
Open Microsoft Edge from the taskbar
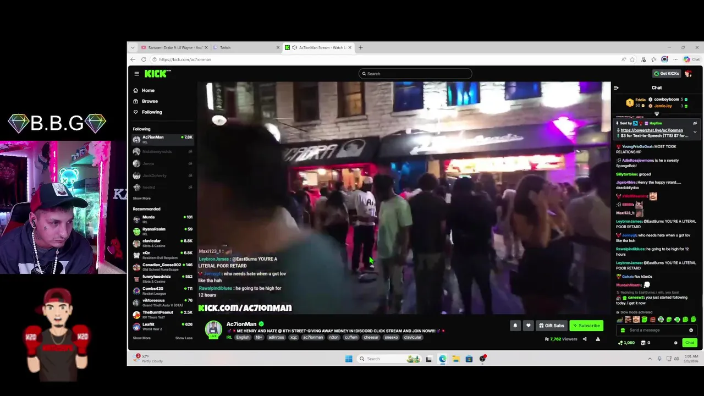443,359
